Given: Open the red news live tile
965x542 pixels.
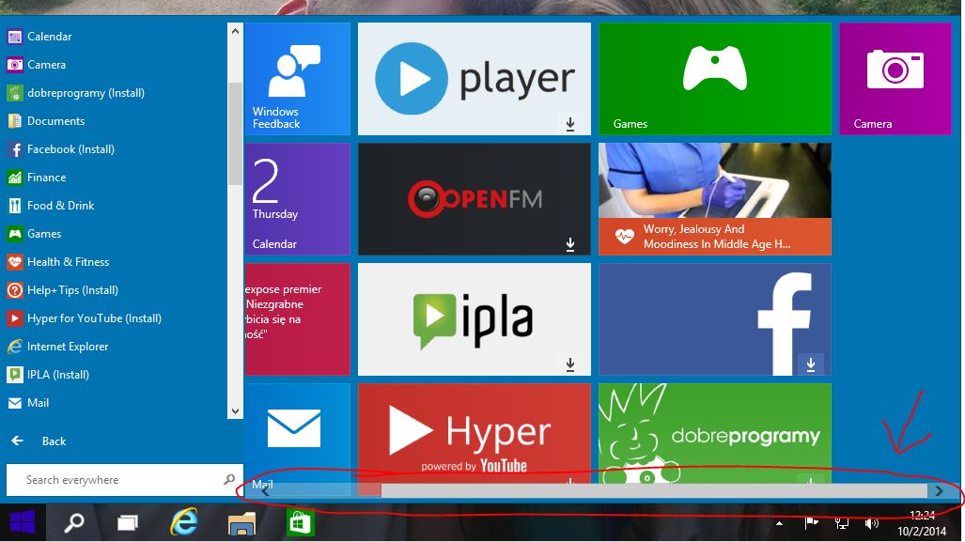Looking at the screenshot, I should click(x=298, y=319).
